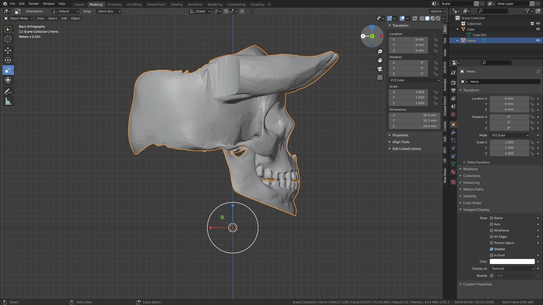Switch to the Sculpting workspace tab
Viewport: 543px width, 305px height.
[x=115, y=5]
